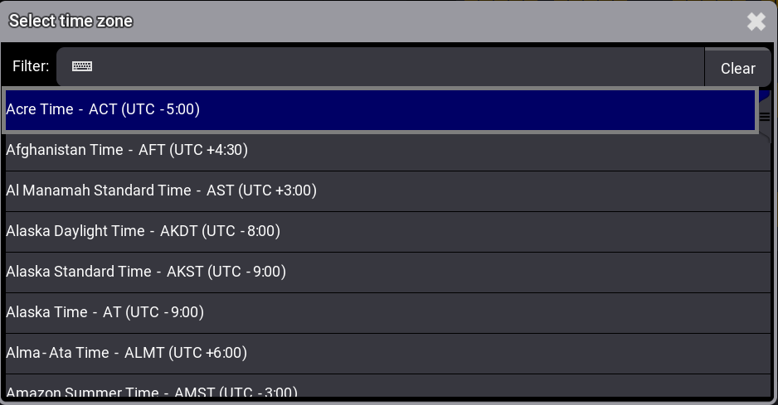The height and width of the screenshot is (405, 778).
Task: Open the on-screen keyboard icon in filter
Action: pyautogui.click(x=82, y=66)
